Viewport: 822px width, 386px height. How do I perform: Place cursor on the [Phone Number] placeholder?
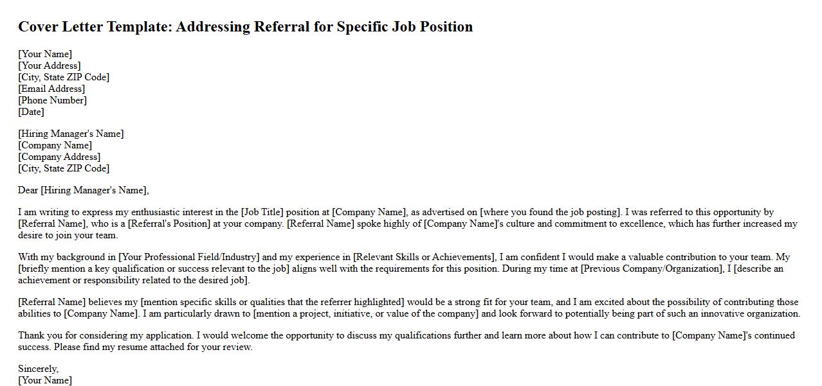52,100
